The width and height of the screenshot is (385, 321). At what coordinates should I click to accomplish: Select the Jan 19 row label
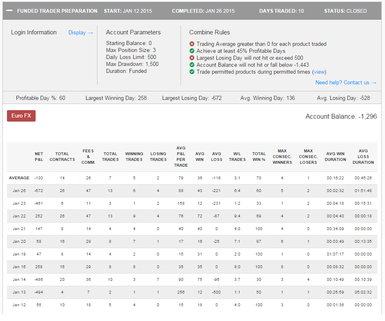coord(19,254)
